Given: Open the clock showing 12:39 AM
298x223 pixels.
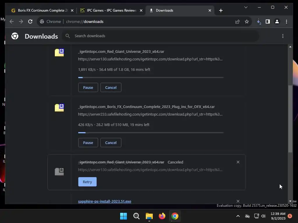Looking at the screenshot, I should (x=278, y=216).
